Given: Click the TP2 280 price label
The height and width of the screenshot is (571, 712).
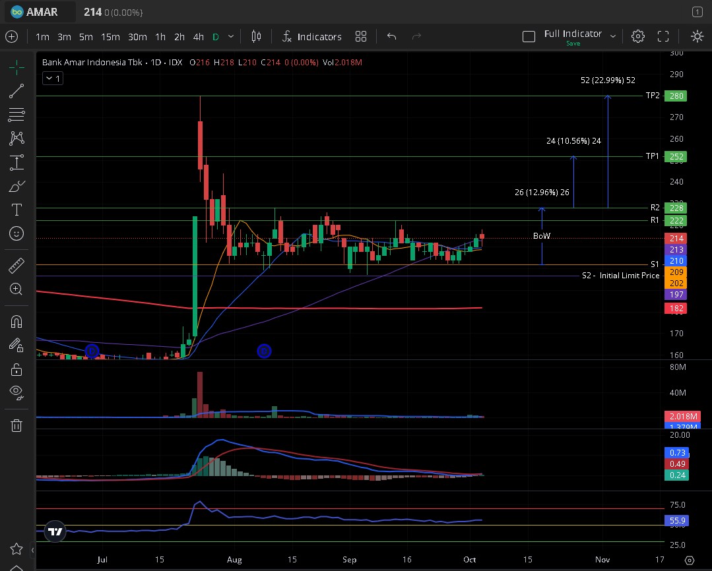Looking at the screenshot, I should point(676,96).
